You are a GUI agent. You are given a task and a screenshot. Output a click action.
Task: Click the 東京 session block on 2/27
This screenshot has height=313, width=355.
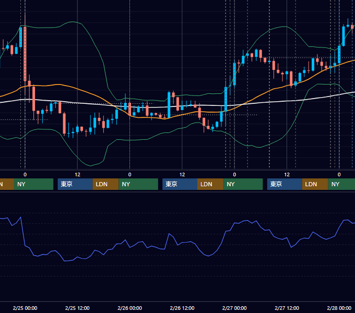(x=285, y=184)
